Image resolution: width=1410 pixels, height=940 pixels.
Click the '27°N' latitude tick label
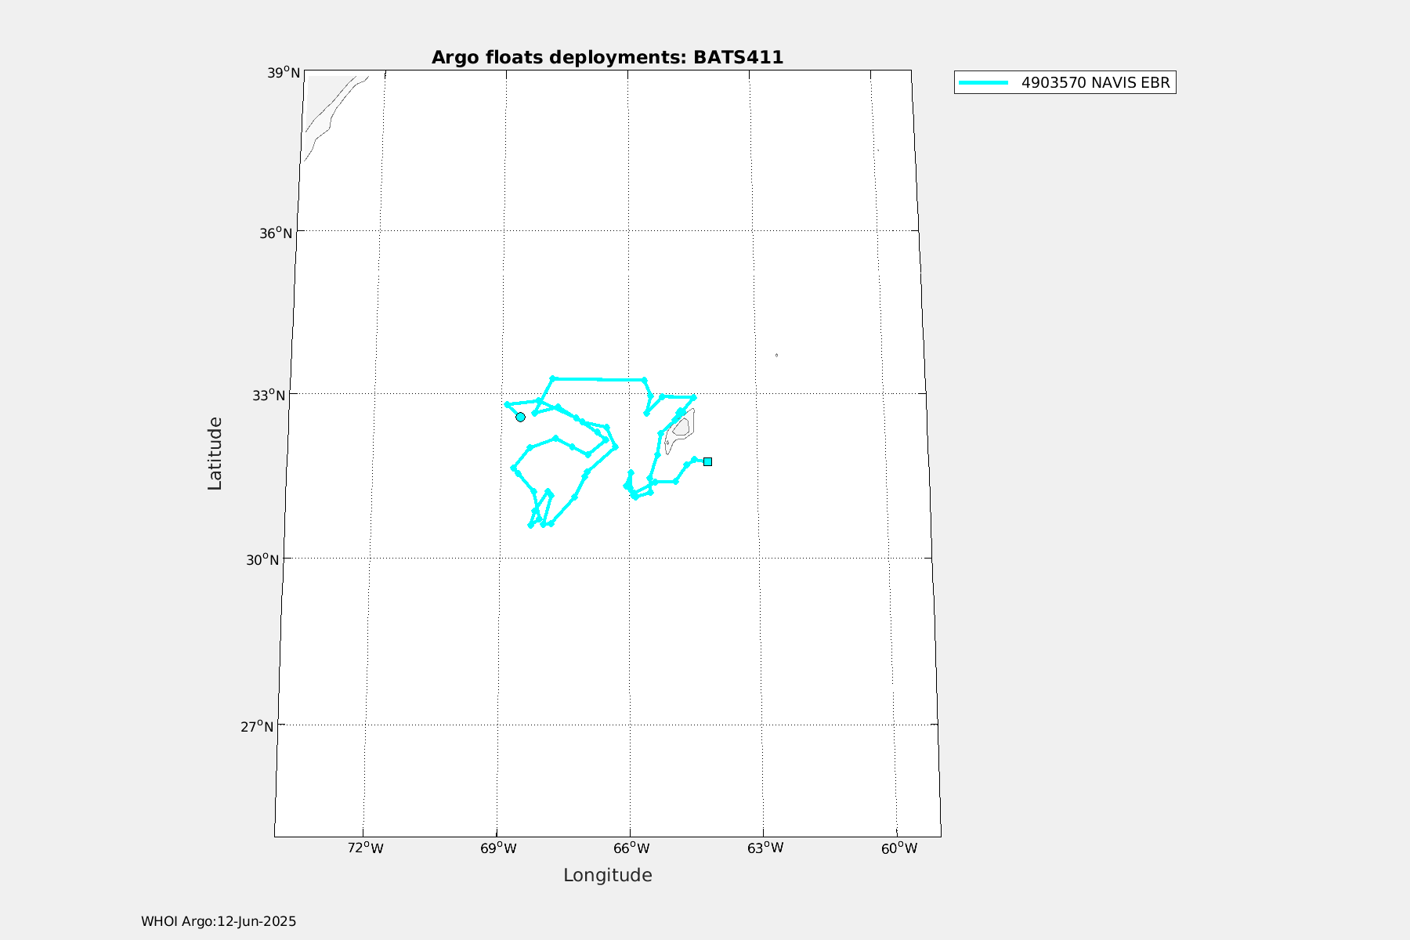[x=257, y=727]
